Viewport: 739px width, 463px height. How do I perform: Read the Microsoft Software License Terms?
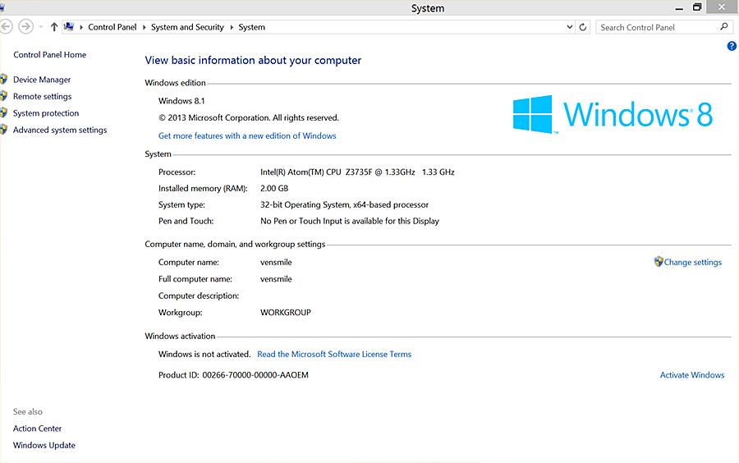[x=334, y=354]
